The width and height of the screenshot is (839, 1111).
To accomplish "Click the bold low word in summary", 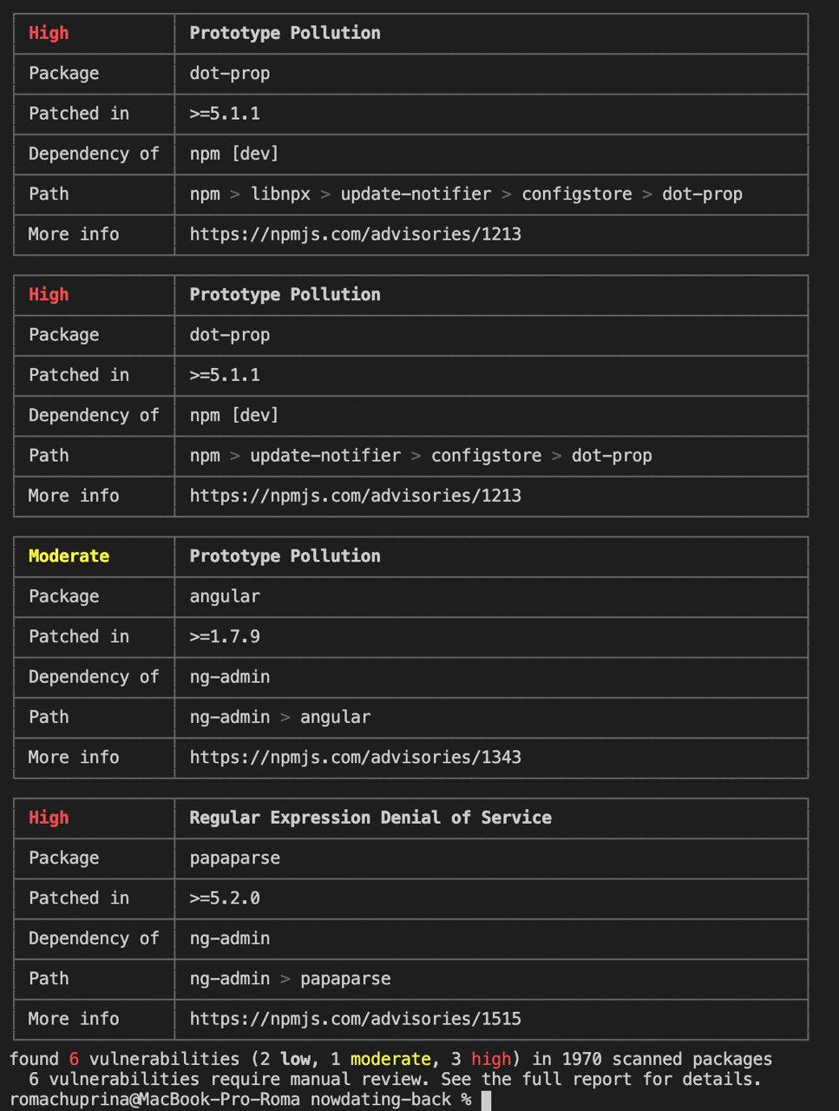I will point(295,1059).
